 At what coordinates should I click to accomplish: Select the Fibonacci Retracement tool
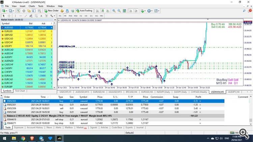[36, 16]
